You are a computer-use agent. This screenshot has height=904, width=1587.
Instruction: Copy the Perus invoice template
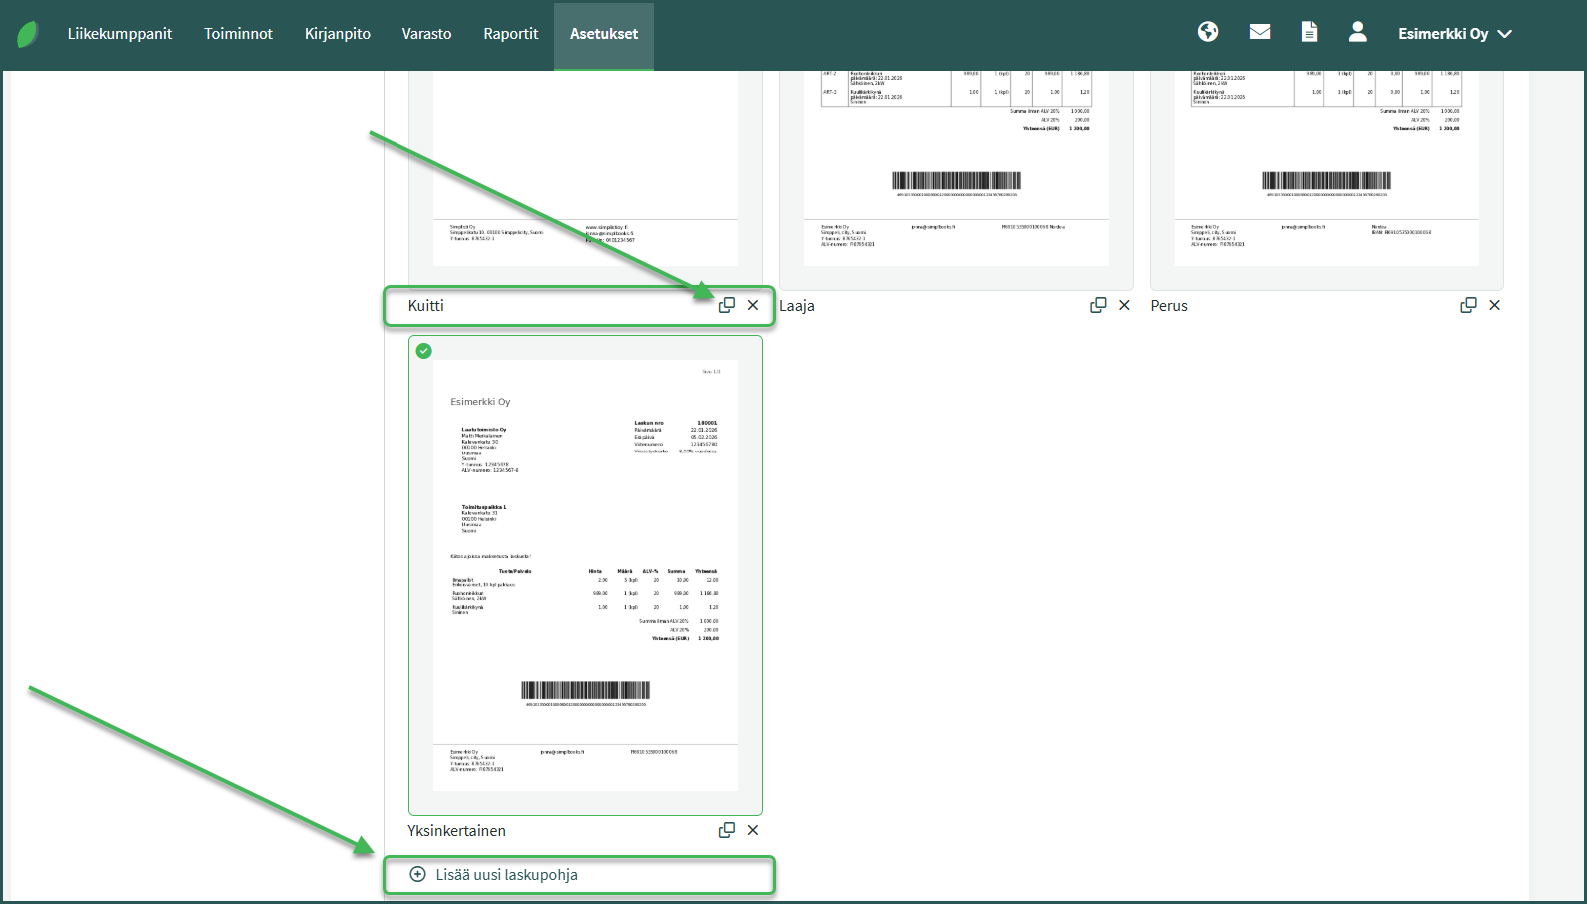(1468, 305)
